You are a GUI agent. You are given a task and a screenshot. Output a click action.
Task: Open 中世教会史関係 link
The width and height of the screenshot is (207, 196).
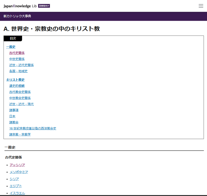tap(20, 98)
